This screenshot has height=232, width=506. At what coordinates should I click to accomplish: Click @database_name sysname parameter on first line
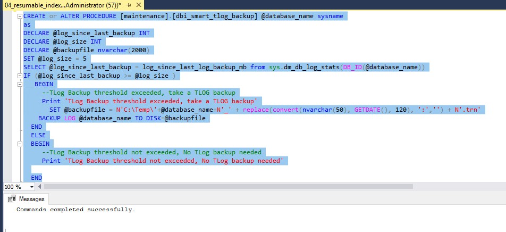click(x=302, y=16)
